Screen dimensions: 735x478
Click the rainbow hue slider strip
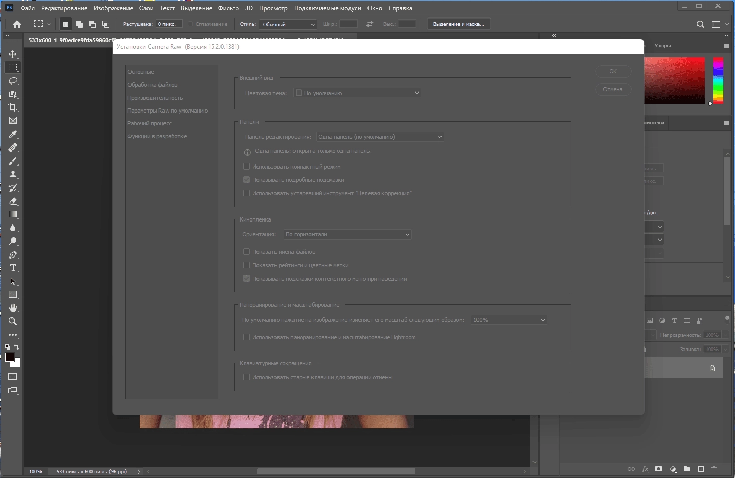[x=719, y=80]
